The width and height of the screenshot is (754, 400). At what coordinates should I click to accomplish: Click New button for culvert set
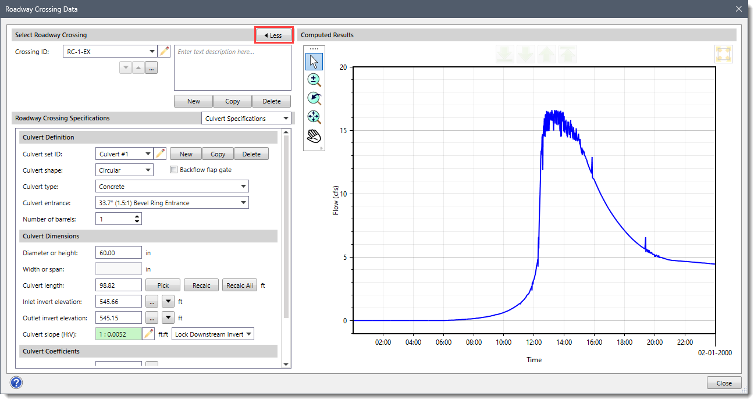point(186,154)
